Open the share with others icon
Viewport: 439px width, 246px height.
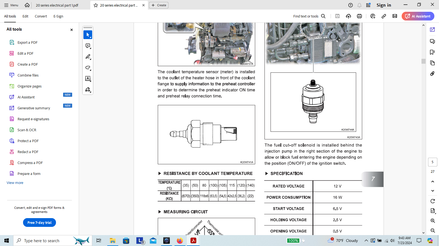373,16
